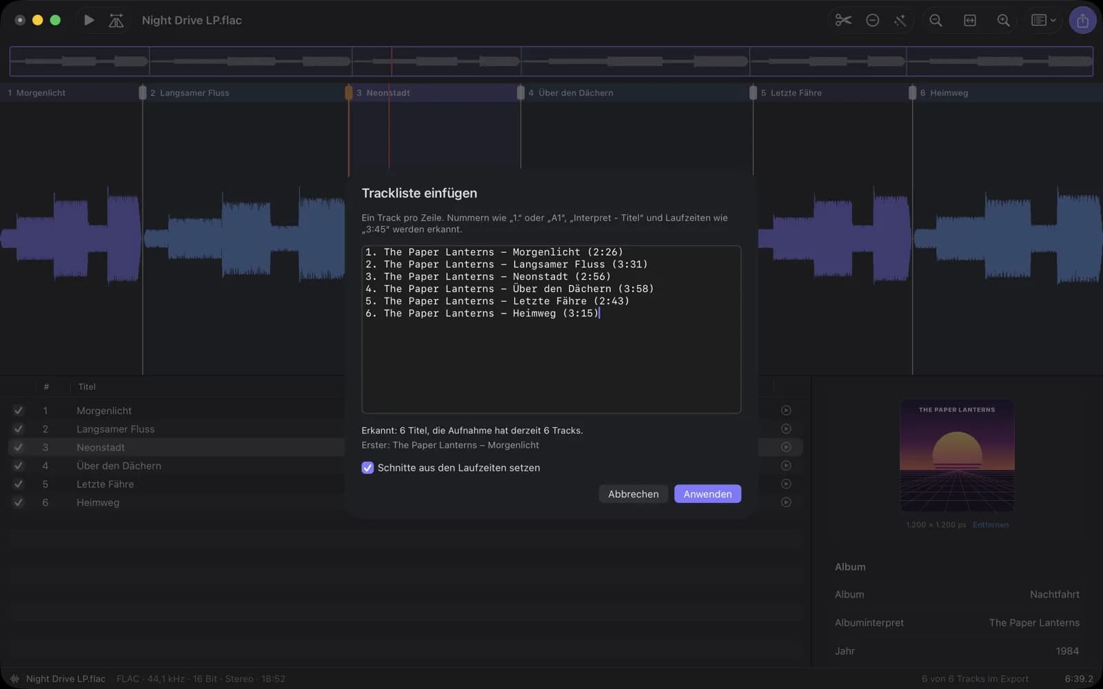Activate the magic wand auto-detect tool
Screen dimensions: 1103x689
[900, 20]
